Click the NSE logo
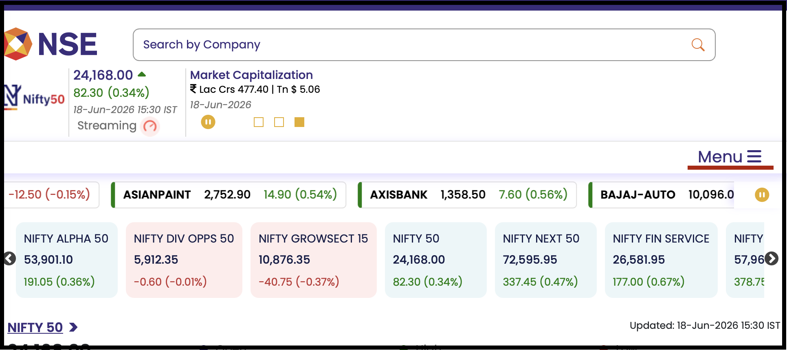787x350 pixels. click(51, 44)
